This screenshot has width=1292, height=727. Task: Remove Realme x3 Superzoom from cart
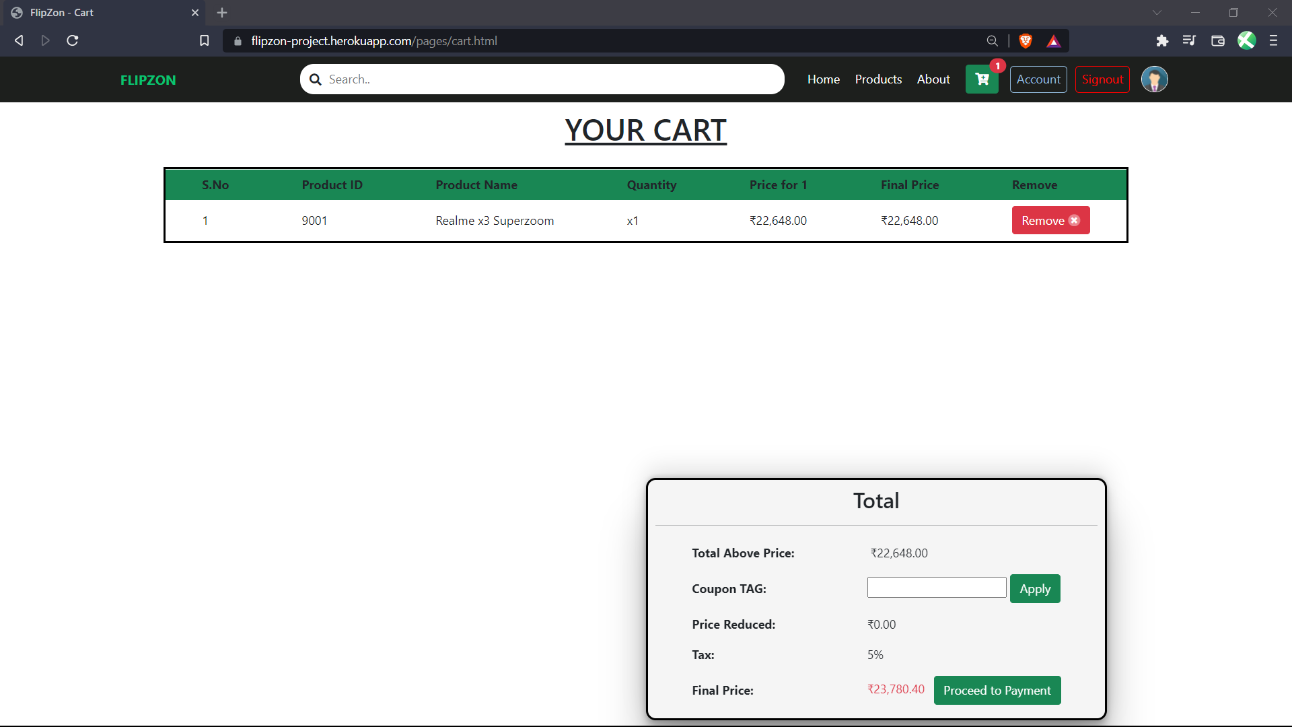point(1050,220)
